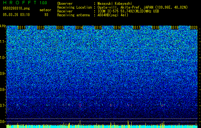Click the 0317 time marker

pyautogui.click(x=136, y=28)
